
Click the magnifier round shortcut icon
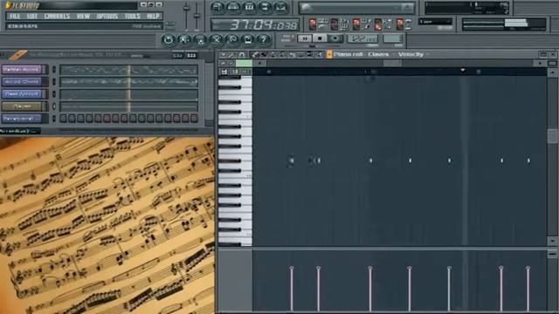[231, 39]
